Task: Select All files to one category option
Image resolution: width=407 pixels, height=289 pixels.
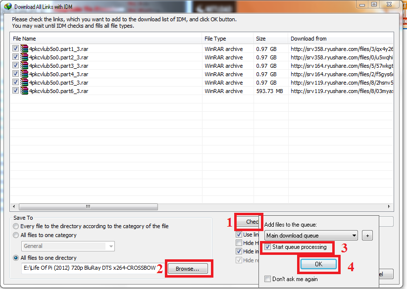Action: tap(16, 235)
